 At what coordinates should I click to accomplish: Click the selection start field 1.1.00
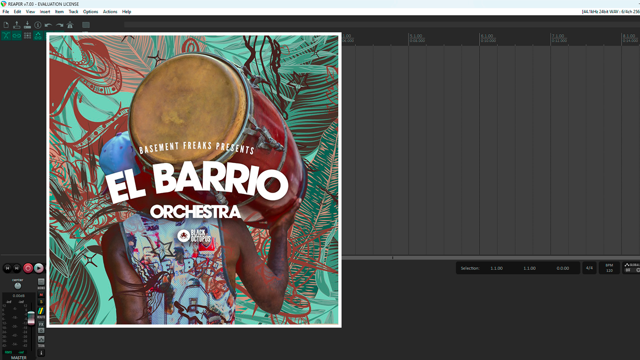pyautogui.click(x=497, y=268)
